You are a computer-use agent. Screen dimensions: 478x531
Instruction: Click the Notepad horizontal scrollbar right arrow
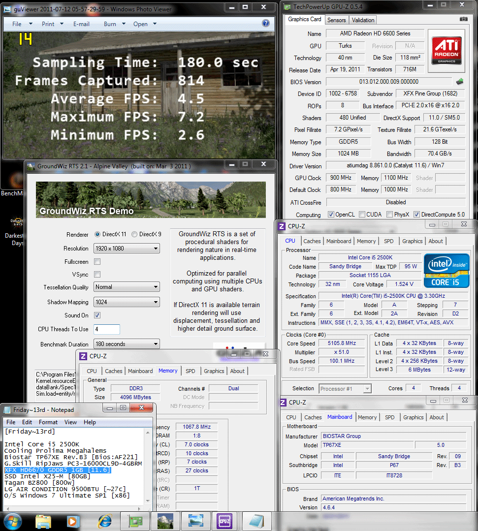pos(139,508)
